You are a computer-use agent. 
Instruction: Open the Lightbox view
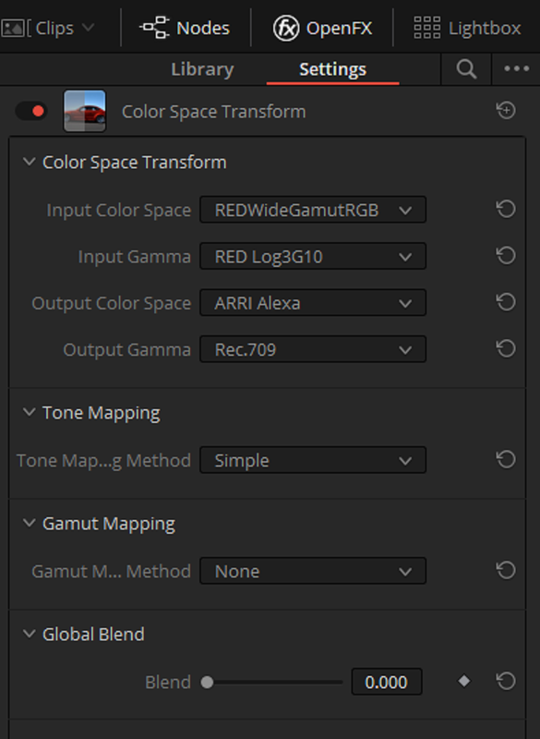click(x=467, y=28)
